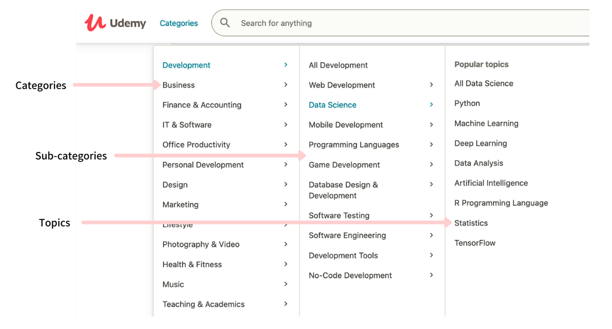The width and height of the screenshot is (612, 329).
Task: Open the Teaching & Academics category
Action: pos(203,304)
